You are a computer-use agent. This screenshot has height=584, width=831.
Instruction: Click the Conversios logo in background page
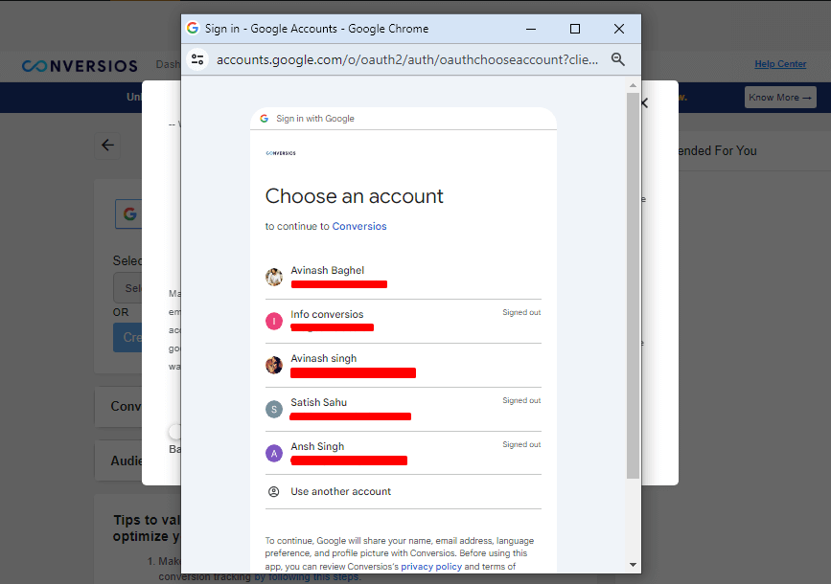point(80,66)
